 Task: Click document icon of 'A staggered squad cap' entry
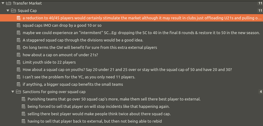pos(19,40)
